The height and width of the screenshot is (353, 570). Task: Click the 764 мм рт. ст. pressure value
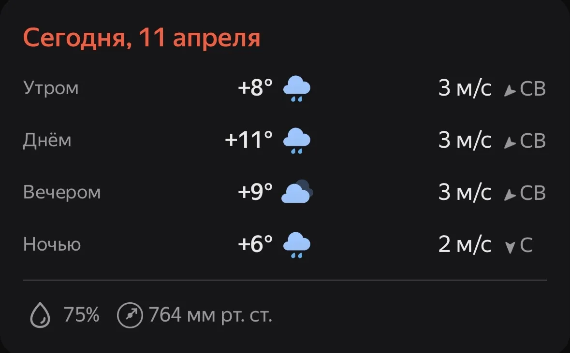pos(211,316)
